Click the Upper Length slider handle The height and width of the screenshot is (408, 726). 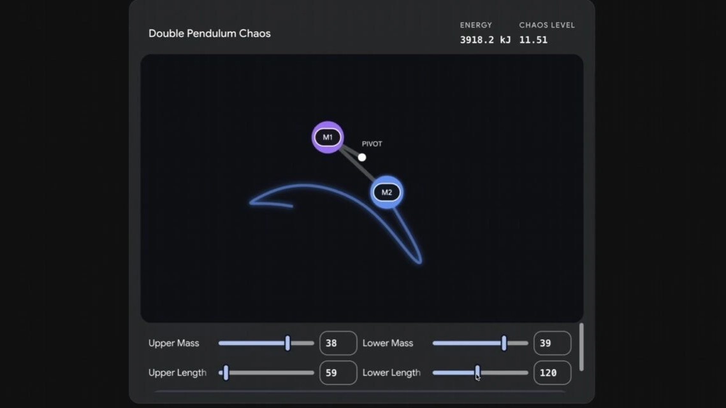pyautogui.click(x=226, y=372)
